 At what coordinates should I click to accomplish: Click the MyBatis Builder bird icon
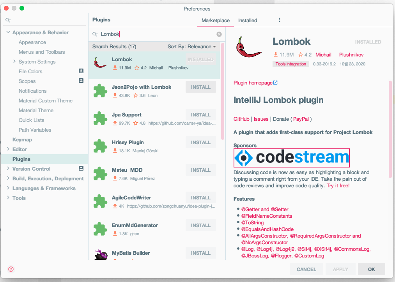101,255
